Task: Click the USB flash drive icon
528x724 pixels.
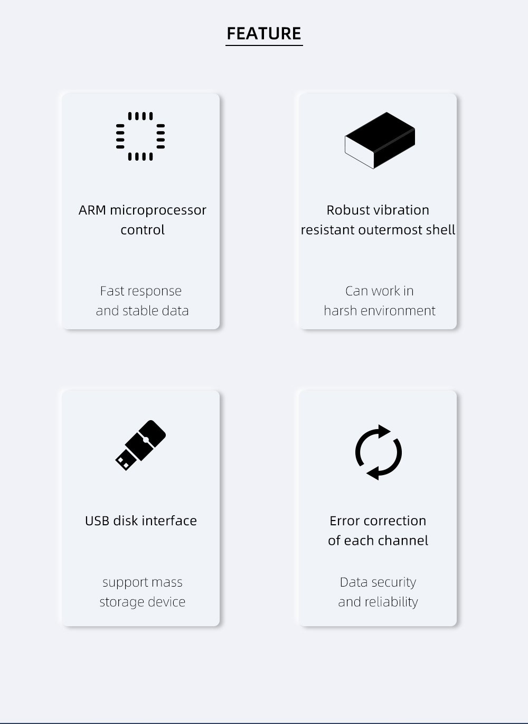Action: (140, 445)
